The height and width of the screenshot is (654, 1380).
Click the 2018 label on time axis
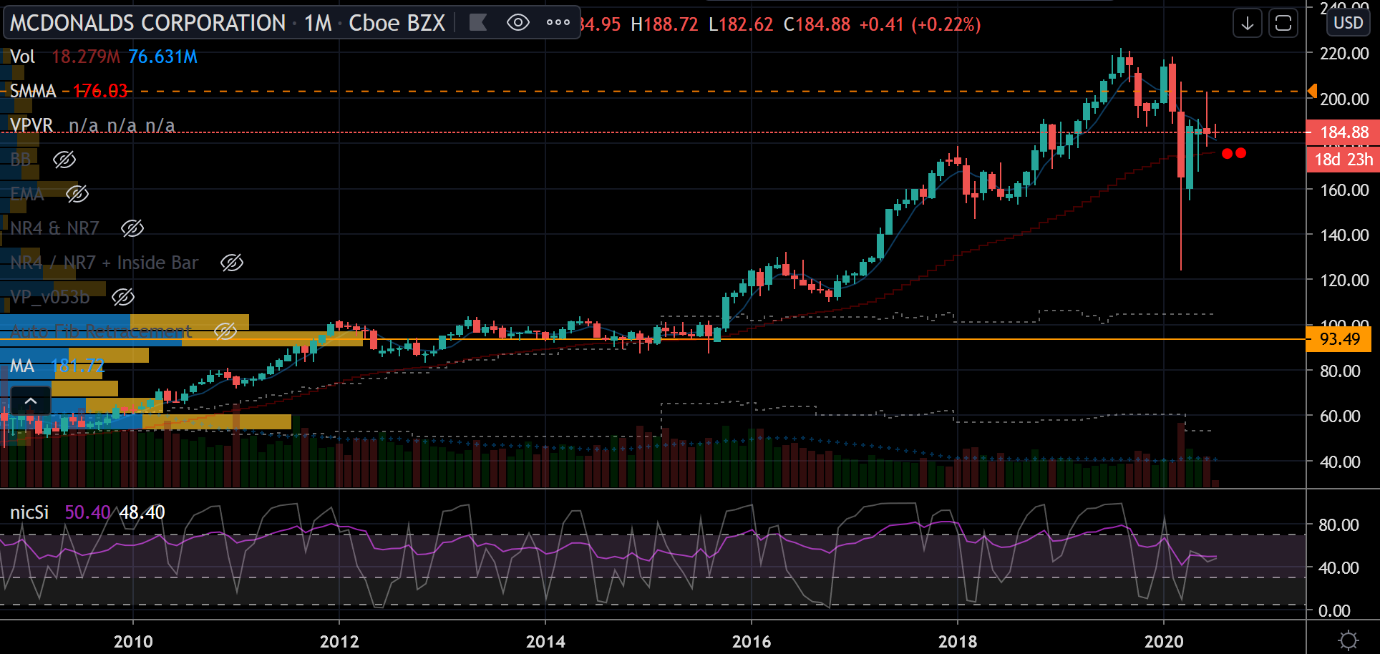958,641
